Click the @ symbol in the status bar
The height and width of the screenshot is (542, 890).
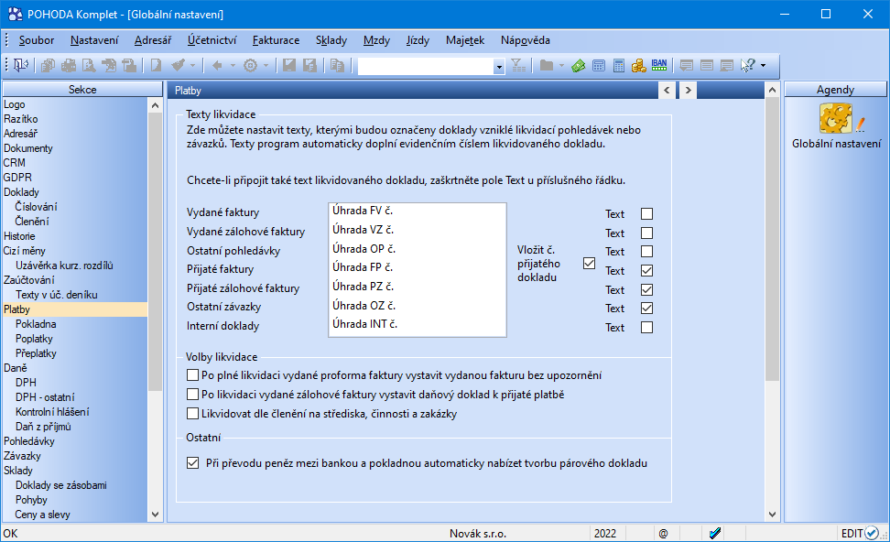click(x=664, y=534)
